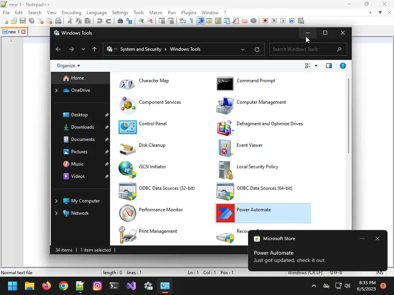Viewport: 394px width, 295px height.
Task: Click the Redo arrow in Notepad++ toolbar
Action: [108, 21]
